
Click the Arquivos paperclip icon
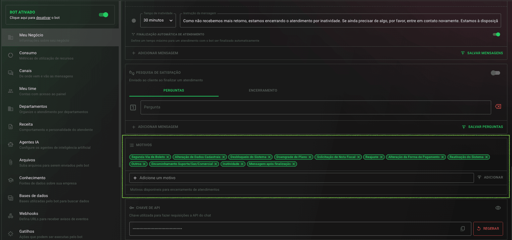[11, 162]
